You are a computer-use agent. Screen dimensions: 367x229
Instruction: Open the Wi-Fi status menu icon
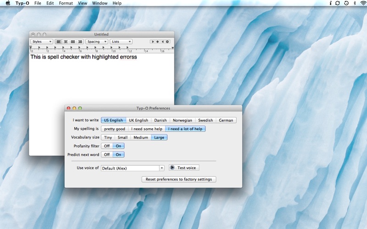tap(363, 3)
